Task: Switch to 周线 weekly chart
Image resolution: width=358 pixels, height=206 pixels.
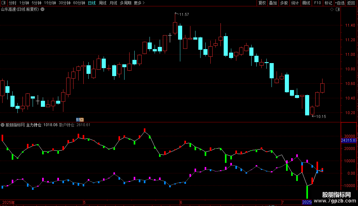Action: pos(103,3)
